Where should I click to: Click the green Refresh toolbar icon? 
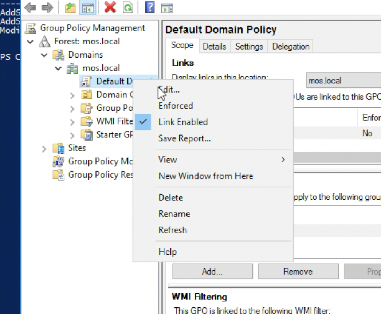(127, 8)
